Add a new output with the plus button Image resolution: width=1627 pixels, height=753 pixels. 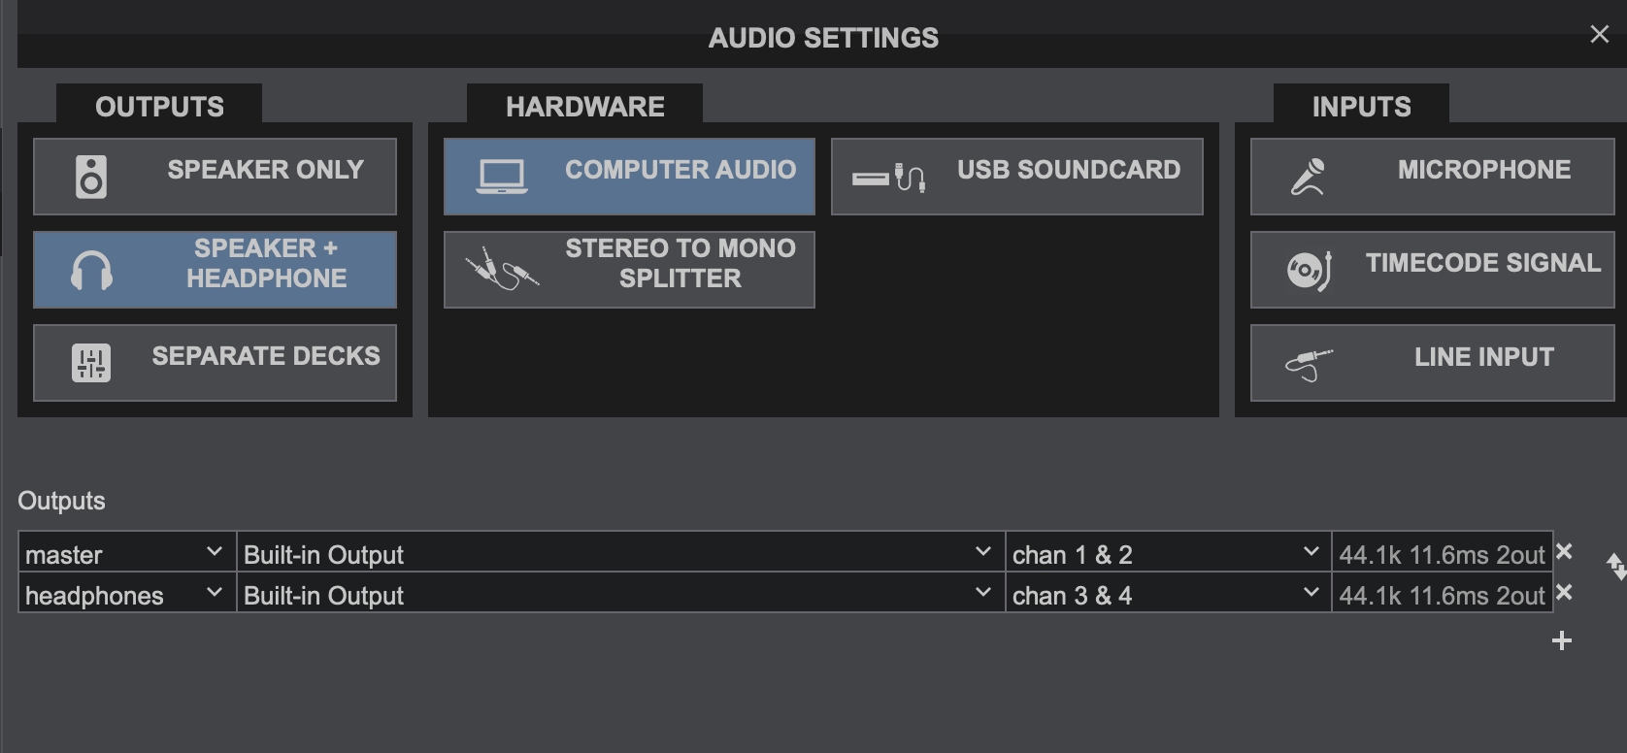pyautogui.click(x=1563, y=639)
